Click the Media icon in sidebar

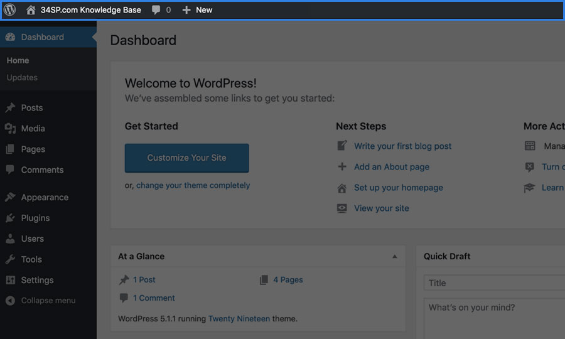tap(11, 128)
